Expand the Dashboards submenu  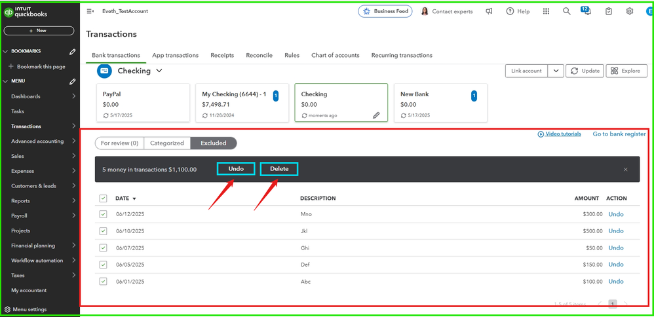point(74,96)
